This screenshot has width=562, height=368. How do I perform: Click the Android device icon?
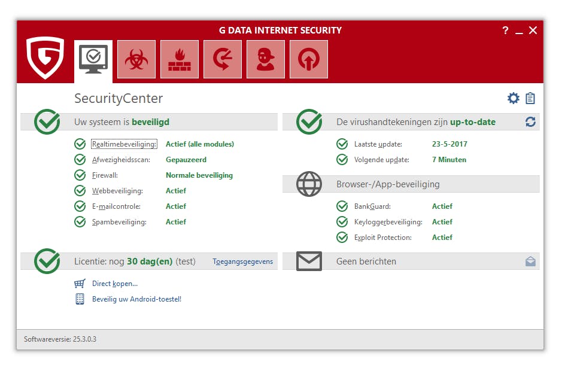point(80,299)
